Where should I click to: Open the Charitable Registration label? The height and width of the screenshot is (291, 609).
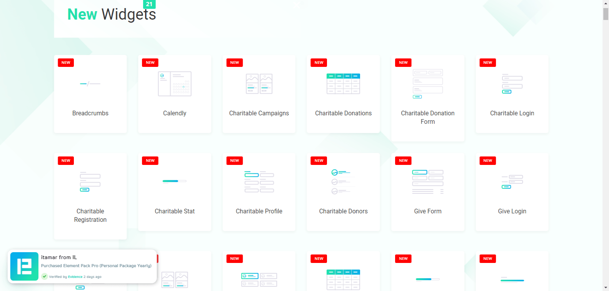click(x=90, y=215)
